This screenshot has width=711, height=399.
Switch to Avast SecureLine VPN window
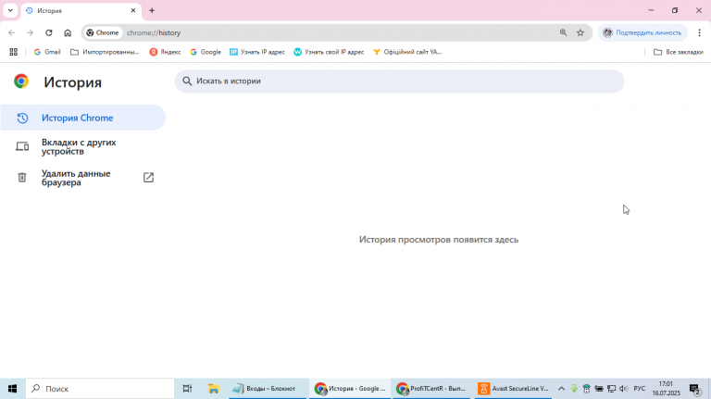[513, 389]
